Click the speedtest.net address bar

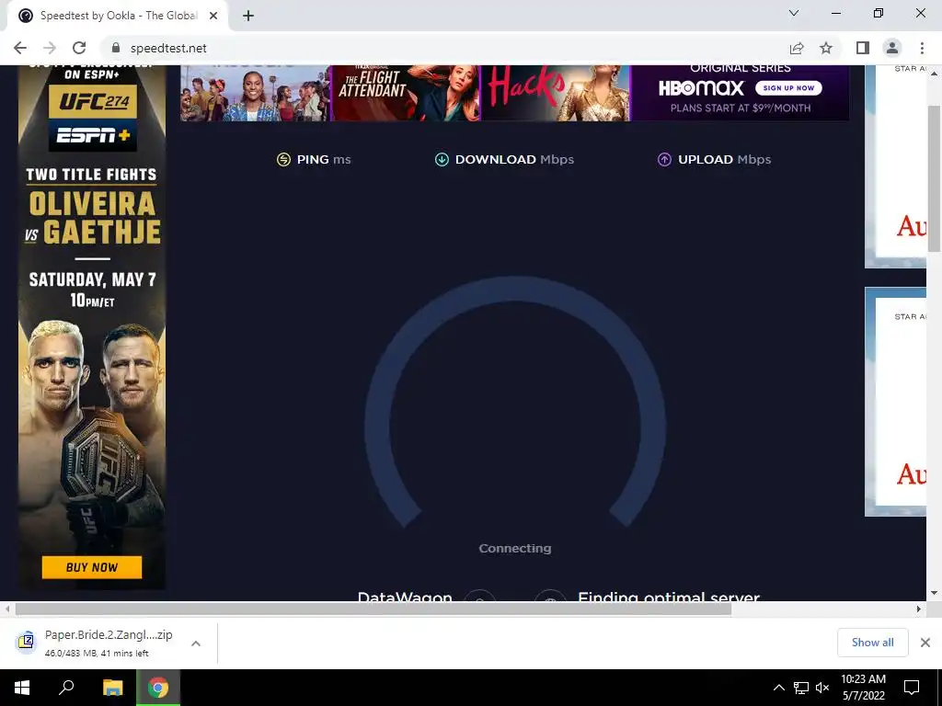pyautogui.click(x=446, y=48)
